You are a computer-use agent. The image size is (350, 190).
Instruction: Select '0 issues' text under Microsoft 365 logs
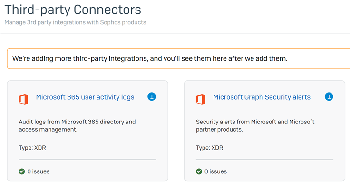tap(39, 171)
